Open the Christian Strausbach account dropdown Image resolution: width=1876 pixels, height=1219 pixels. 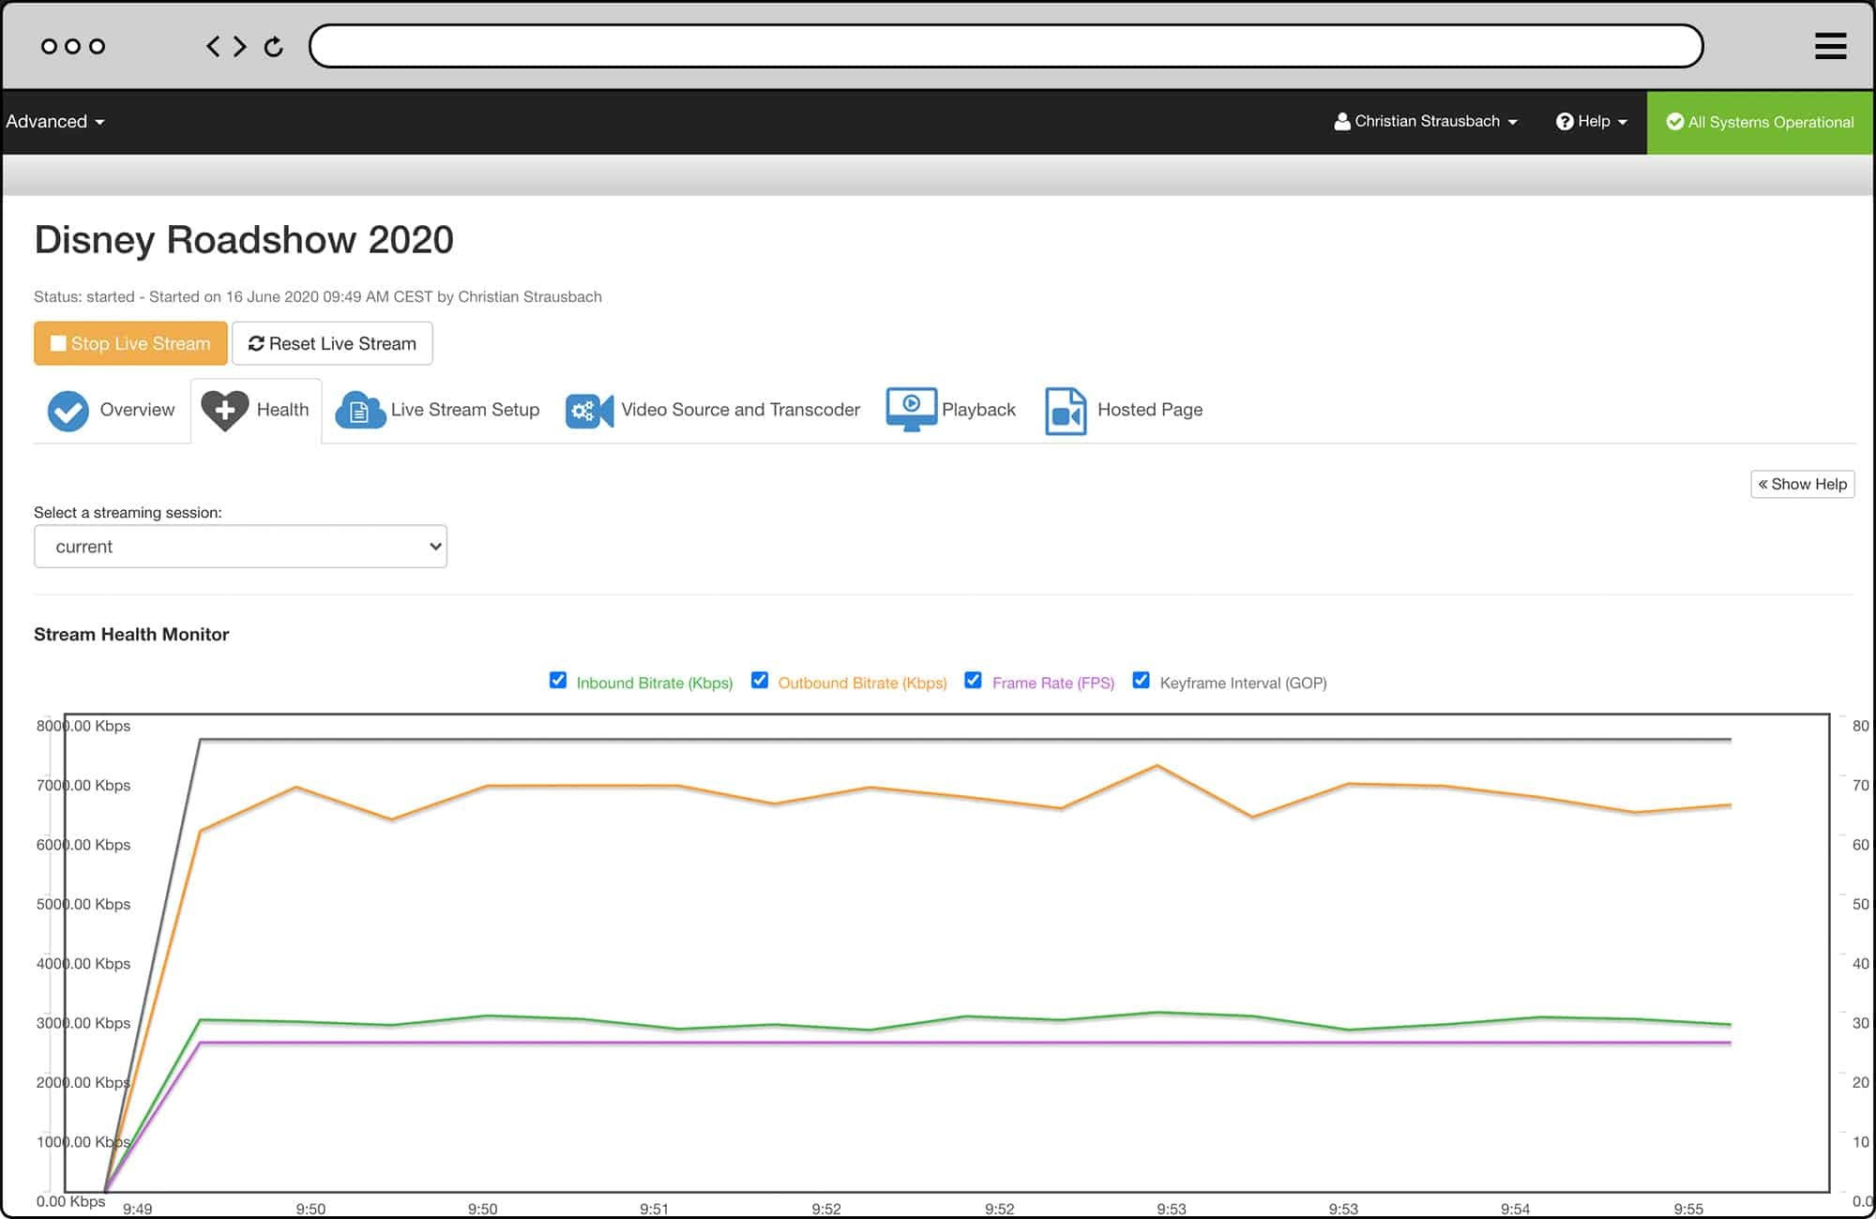1426,122
